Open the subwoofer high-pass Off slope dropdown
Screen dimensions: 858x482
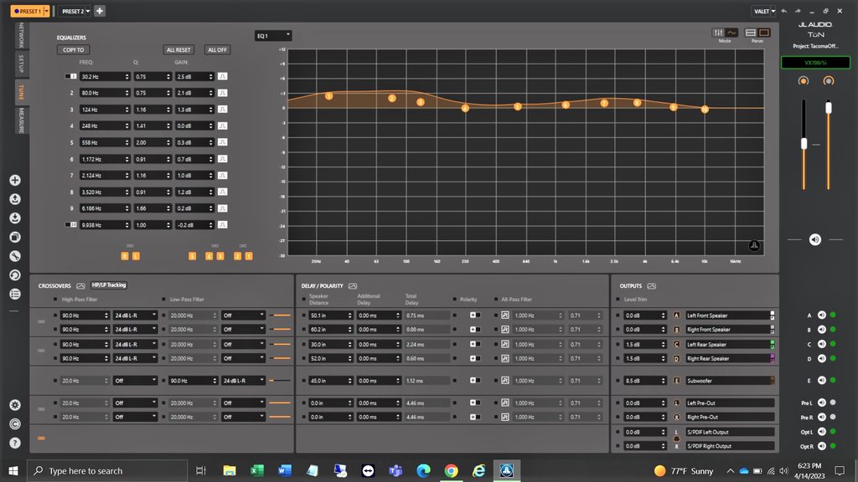(x=135, y=381)
